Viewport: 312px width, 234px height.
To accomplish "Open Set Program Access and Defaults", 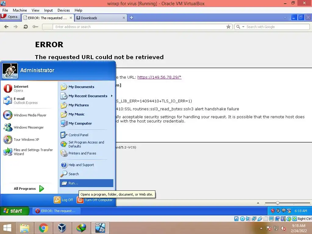I will (86, 144).
